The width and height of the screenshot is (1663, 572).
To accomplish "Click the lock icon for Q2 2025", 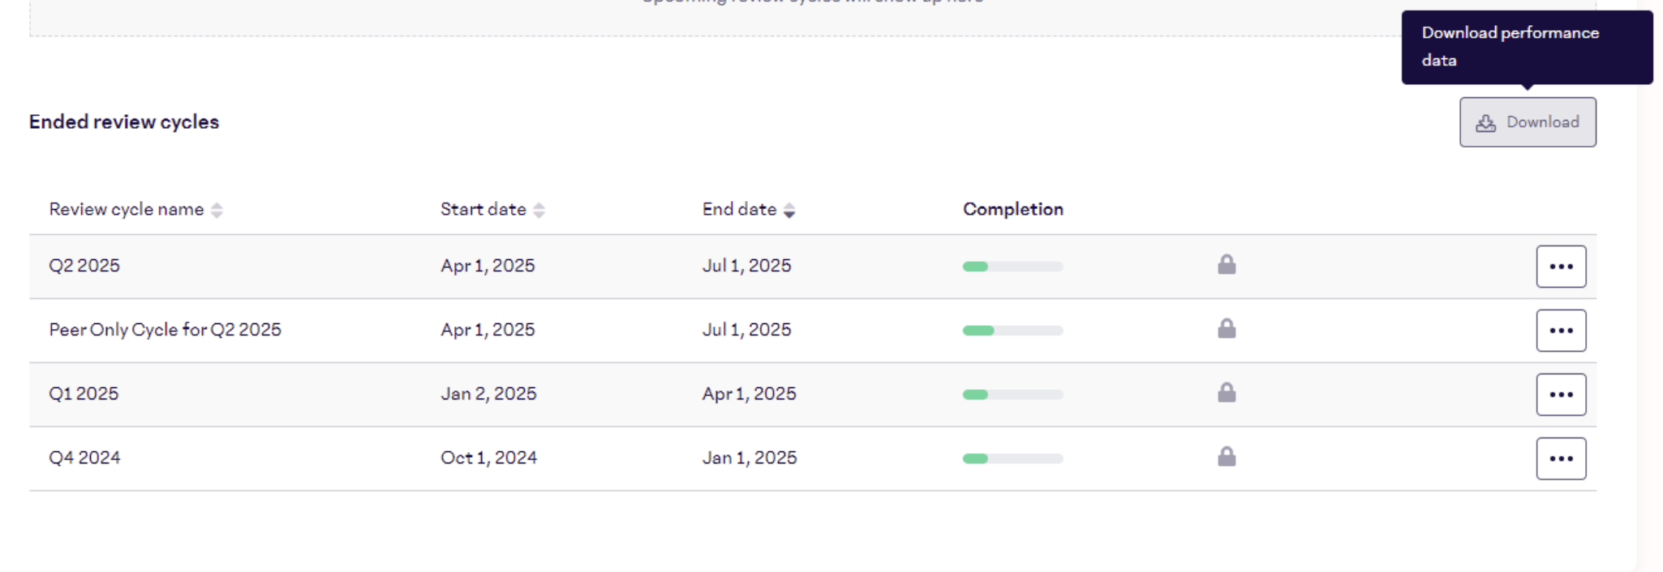I will coord(1226,265).
